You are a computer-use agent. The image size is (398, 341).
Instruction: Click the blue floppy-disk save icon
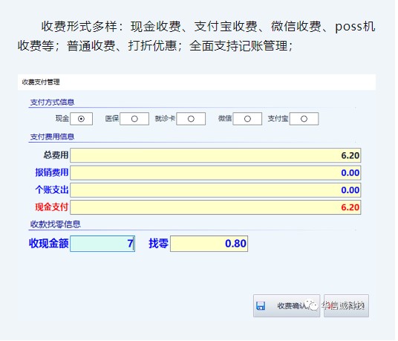[x=261, y=306]
